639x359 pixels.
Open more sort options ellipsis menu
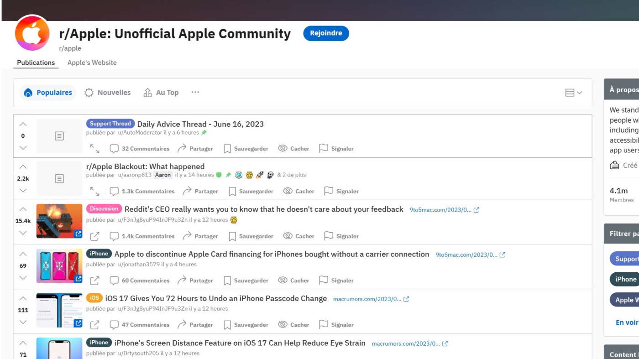click(195, 92)
